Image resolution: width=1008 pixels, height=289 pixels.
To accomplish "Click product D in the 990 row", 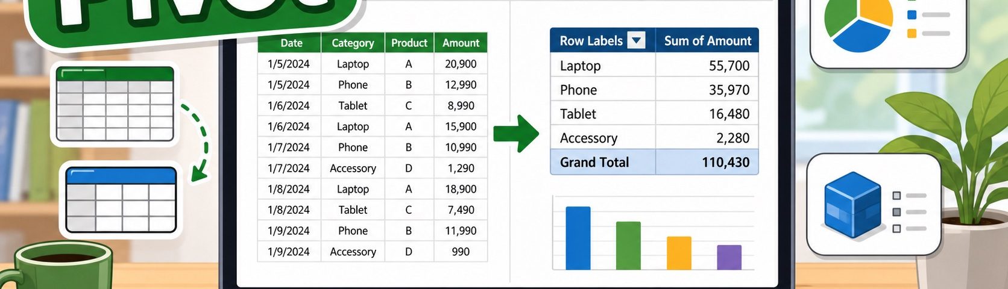I will (409, 252).
